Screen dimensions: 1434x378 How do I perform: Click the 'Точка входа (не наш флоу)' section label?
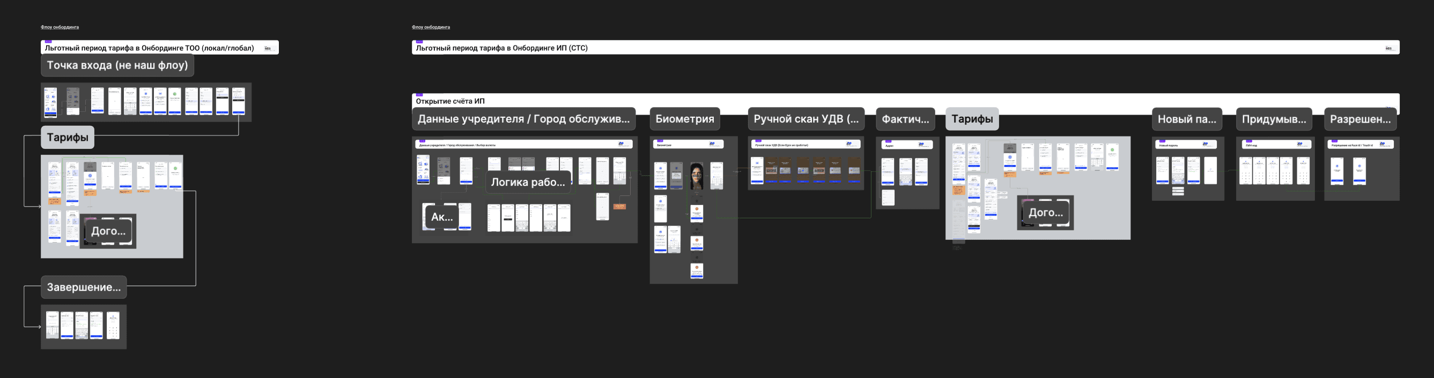click(117, 65)
